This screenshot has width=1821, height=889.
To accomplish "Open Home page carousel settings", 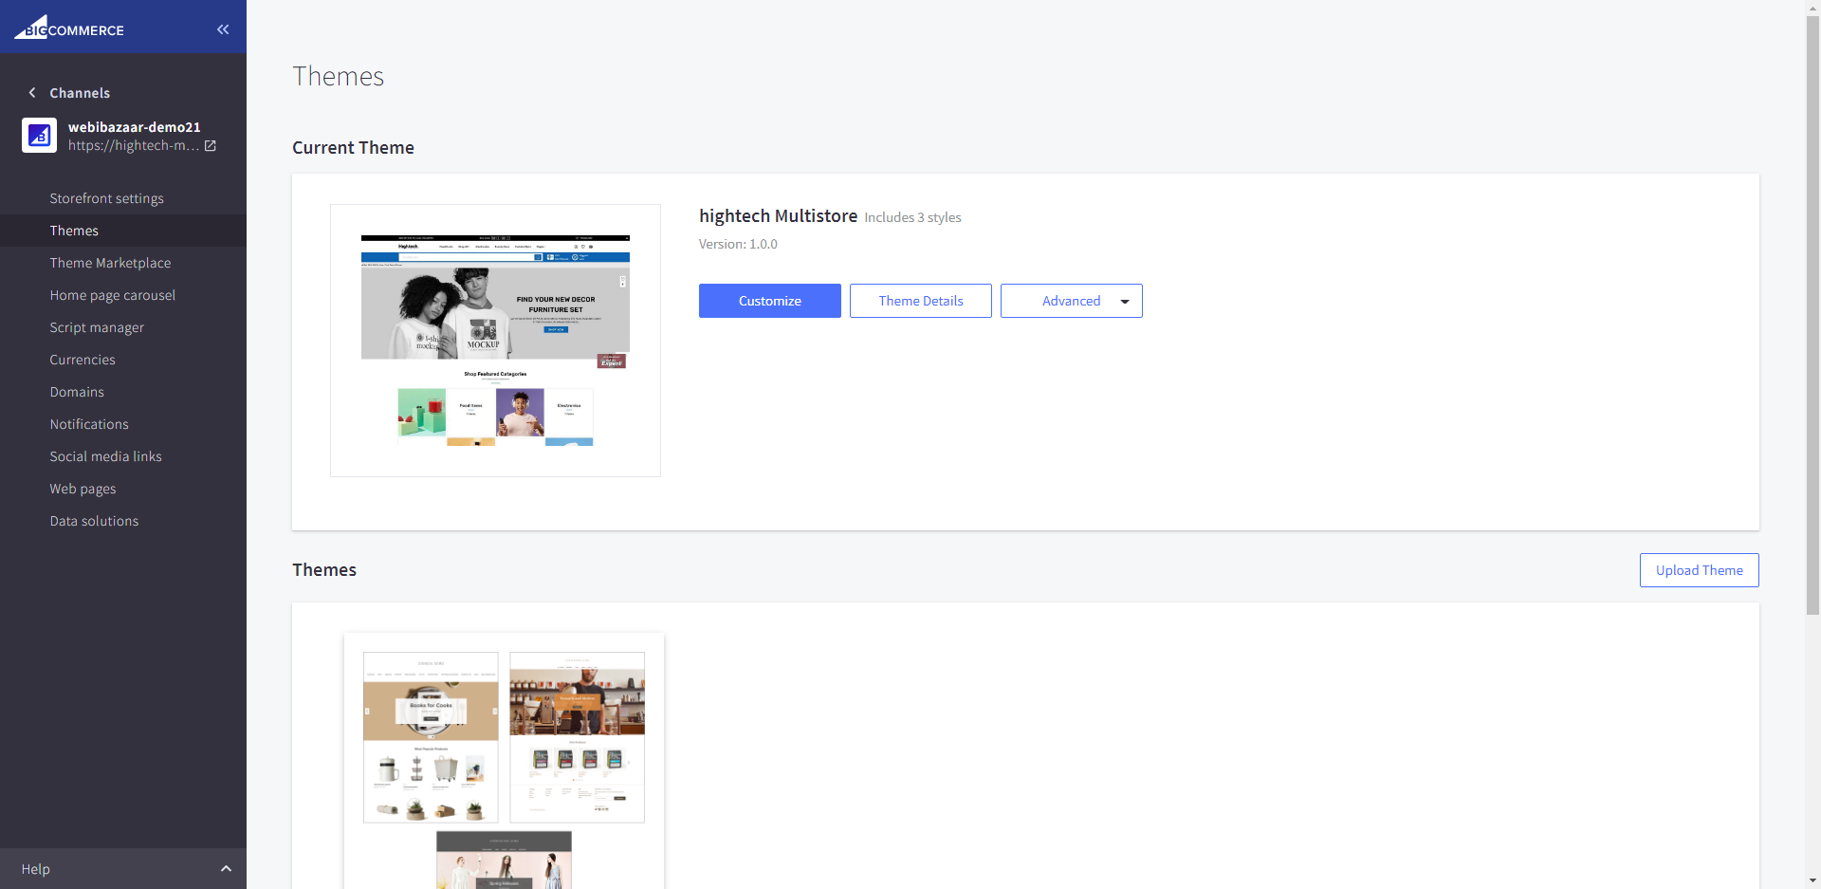I will coord(112,295).
